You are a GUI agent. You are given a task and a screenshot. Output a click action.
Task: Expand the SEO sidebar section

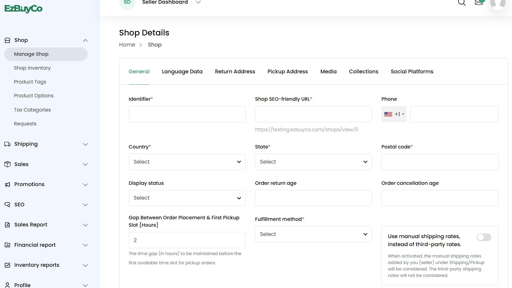coord(85,205)
